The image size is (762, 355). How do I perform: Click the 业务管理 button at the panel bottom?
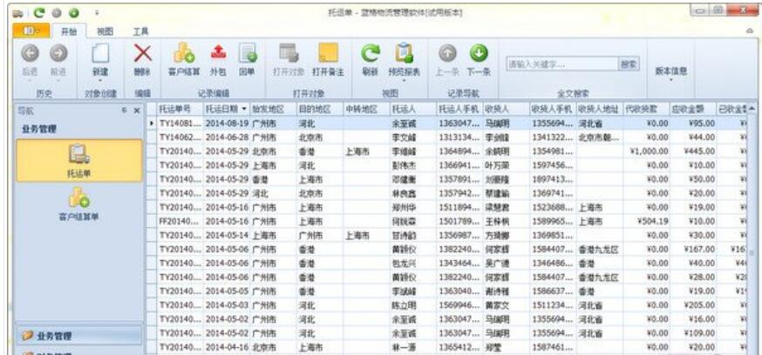[x=79, y=336]
